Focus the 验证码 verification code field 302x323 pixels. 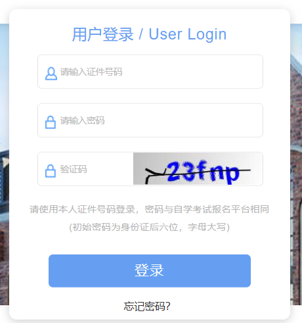(85, 169)
